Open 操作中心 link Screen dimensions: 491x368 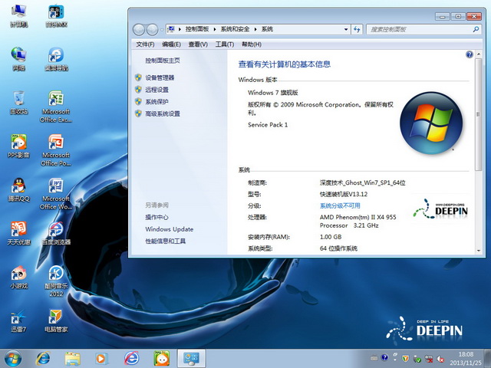157,217
